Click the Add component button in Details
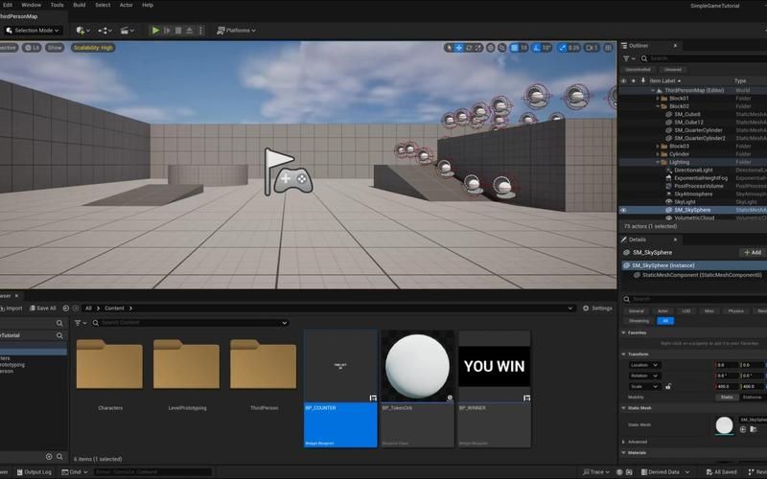 point(752,252)
